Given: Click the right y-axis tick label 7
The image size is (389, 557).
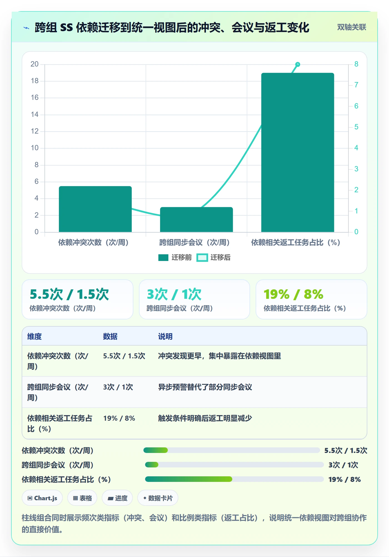Looking at the screenshot, I should pos(356,85).
